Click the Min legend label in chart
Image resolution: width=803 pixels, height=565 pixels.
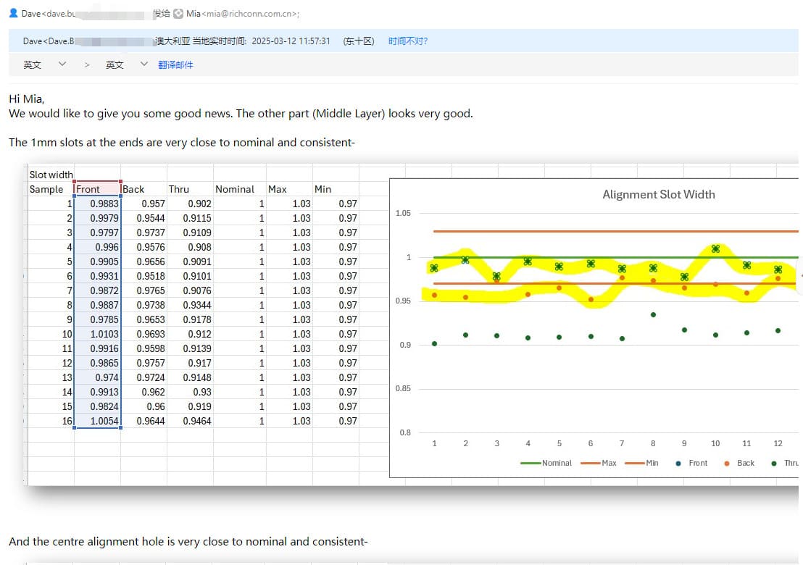click(652, 463)
